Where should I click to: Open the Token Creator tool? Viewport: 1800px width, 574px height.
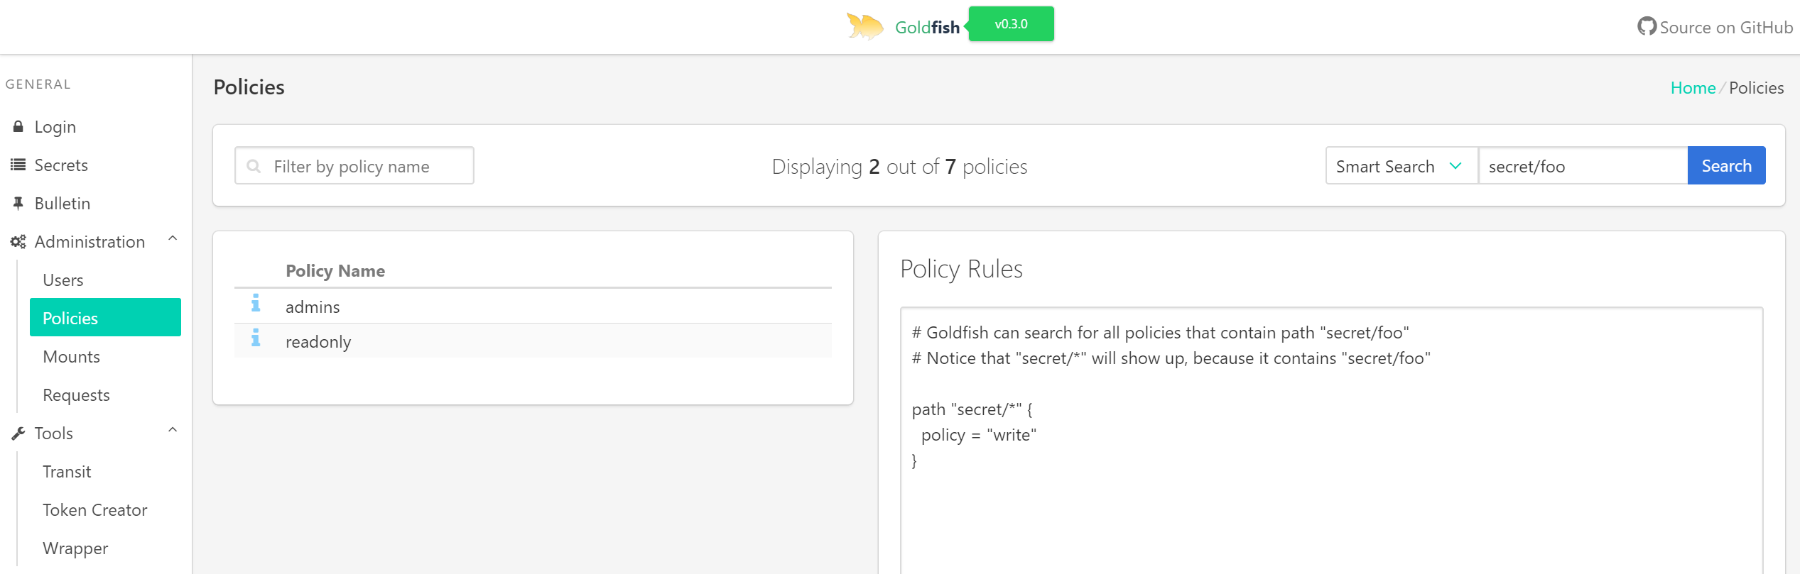pyautogui.click(x=94, y=510)
